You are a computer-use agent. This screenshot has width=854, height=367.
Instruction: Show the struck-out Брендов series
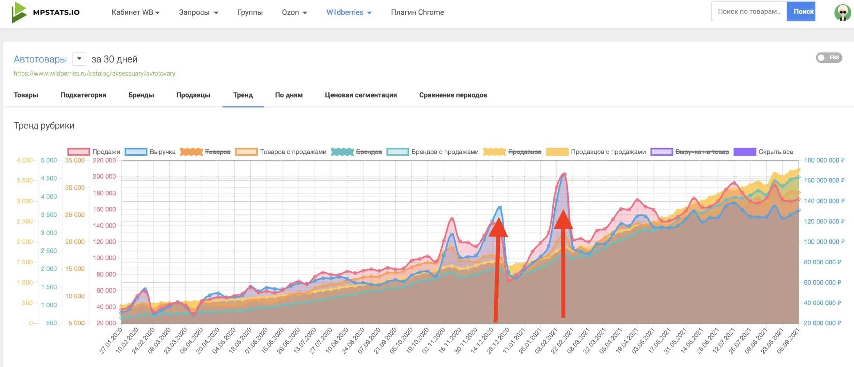[x=342, y=152]
